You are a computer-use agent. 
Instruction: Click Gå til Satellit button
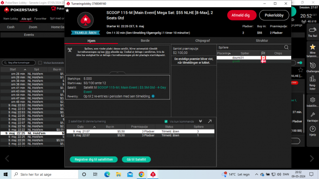tap(136, 159)
